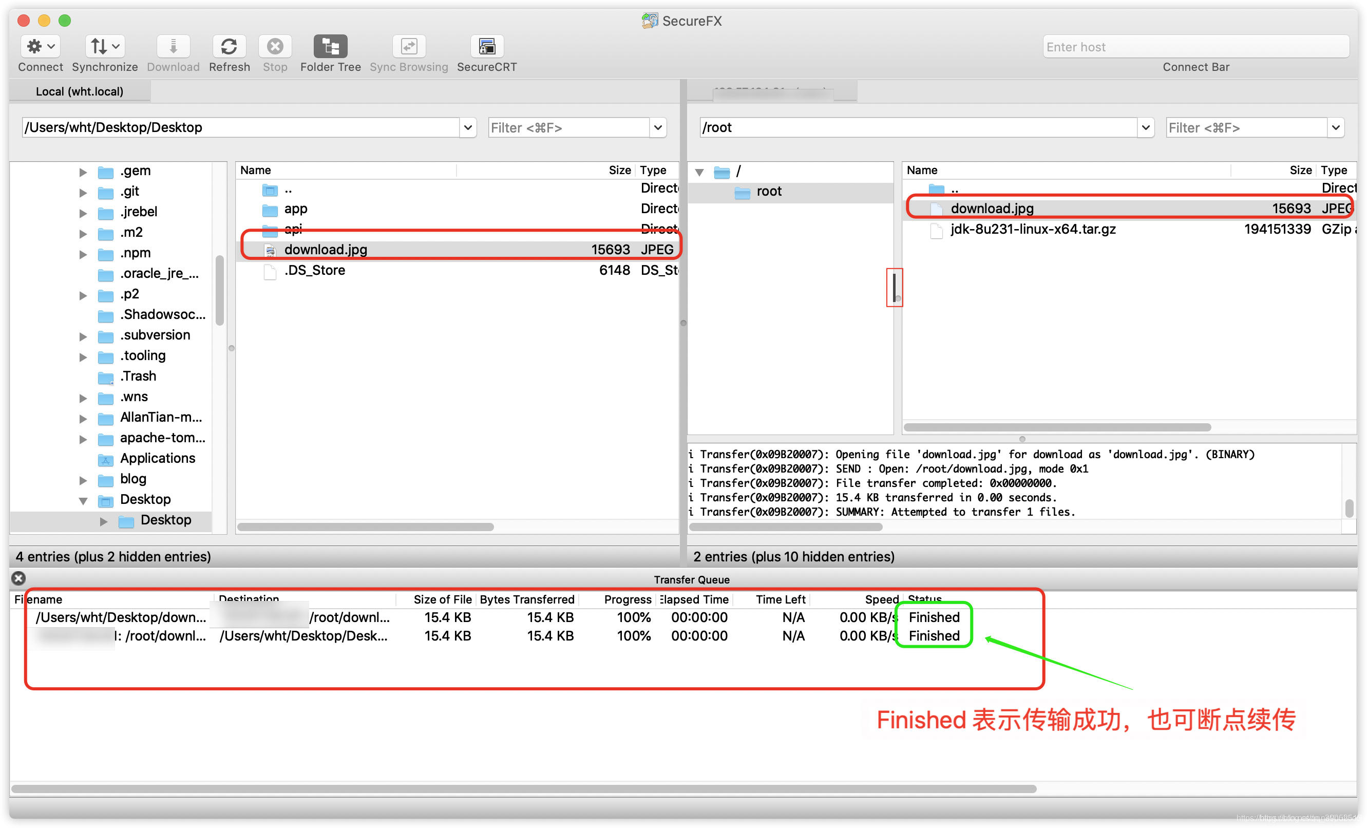Open the remote filter dropdown
Viewport: 1367px width, 828px height.
pyautogui.click(x=1335, y=127)
